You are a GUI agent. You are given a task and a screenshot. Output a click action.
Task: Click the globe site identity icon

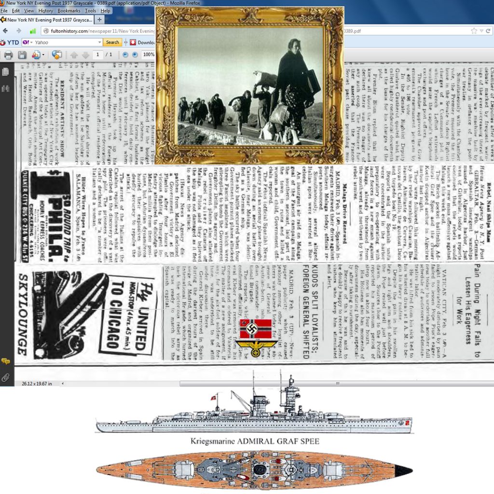[46, 31]
